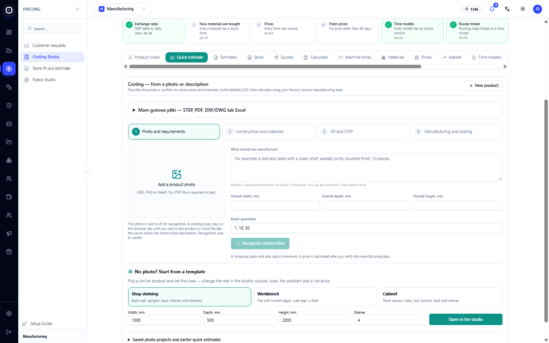Open the Estimates tab

tap(225, 58)
